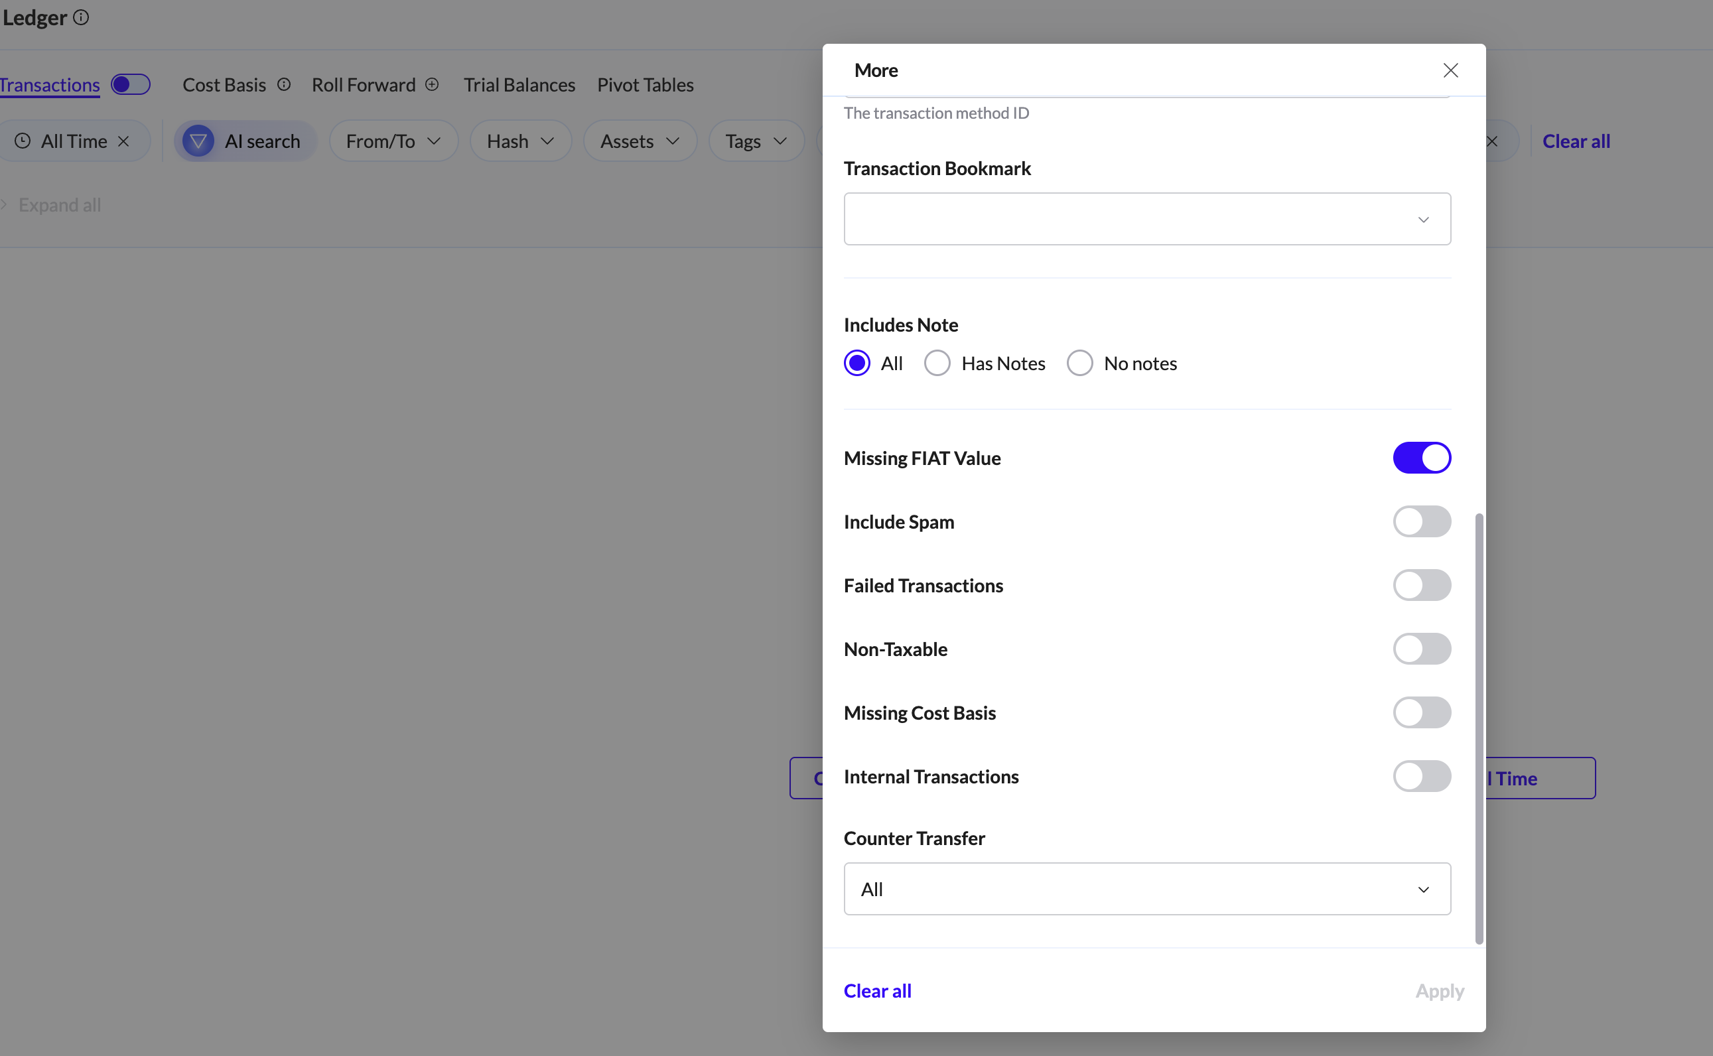Select the All notes radio option

857,363
